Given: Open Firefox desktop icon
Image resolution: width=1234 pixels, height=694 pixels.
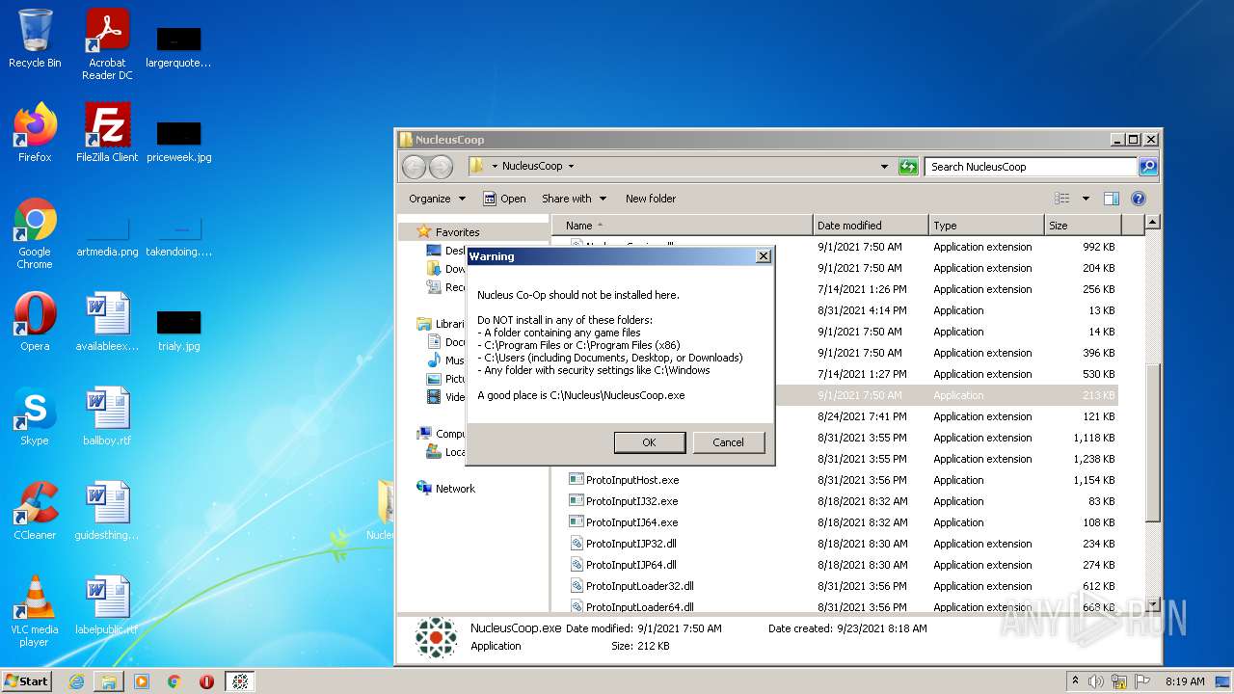Looking at the screenshot, I should [35, 133].
